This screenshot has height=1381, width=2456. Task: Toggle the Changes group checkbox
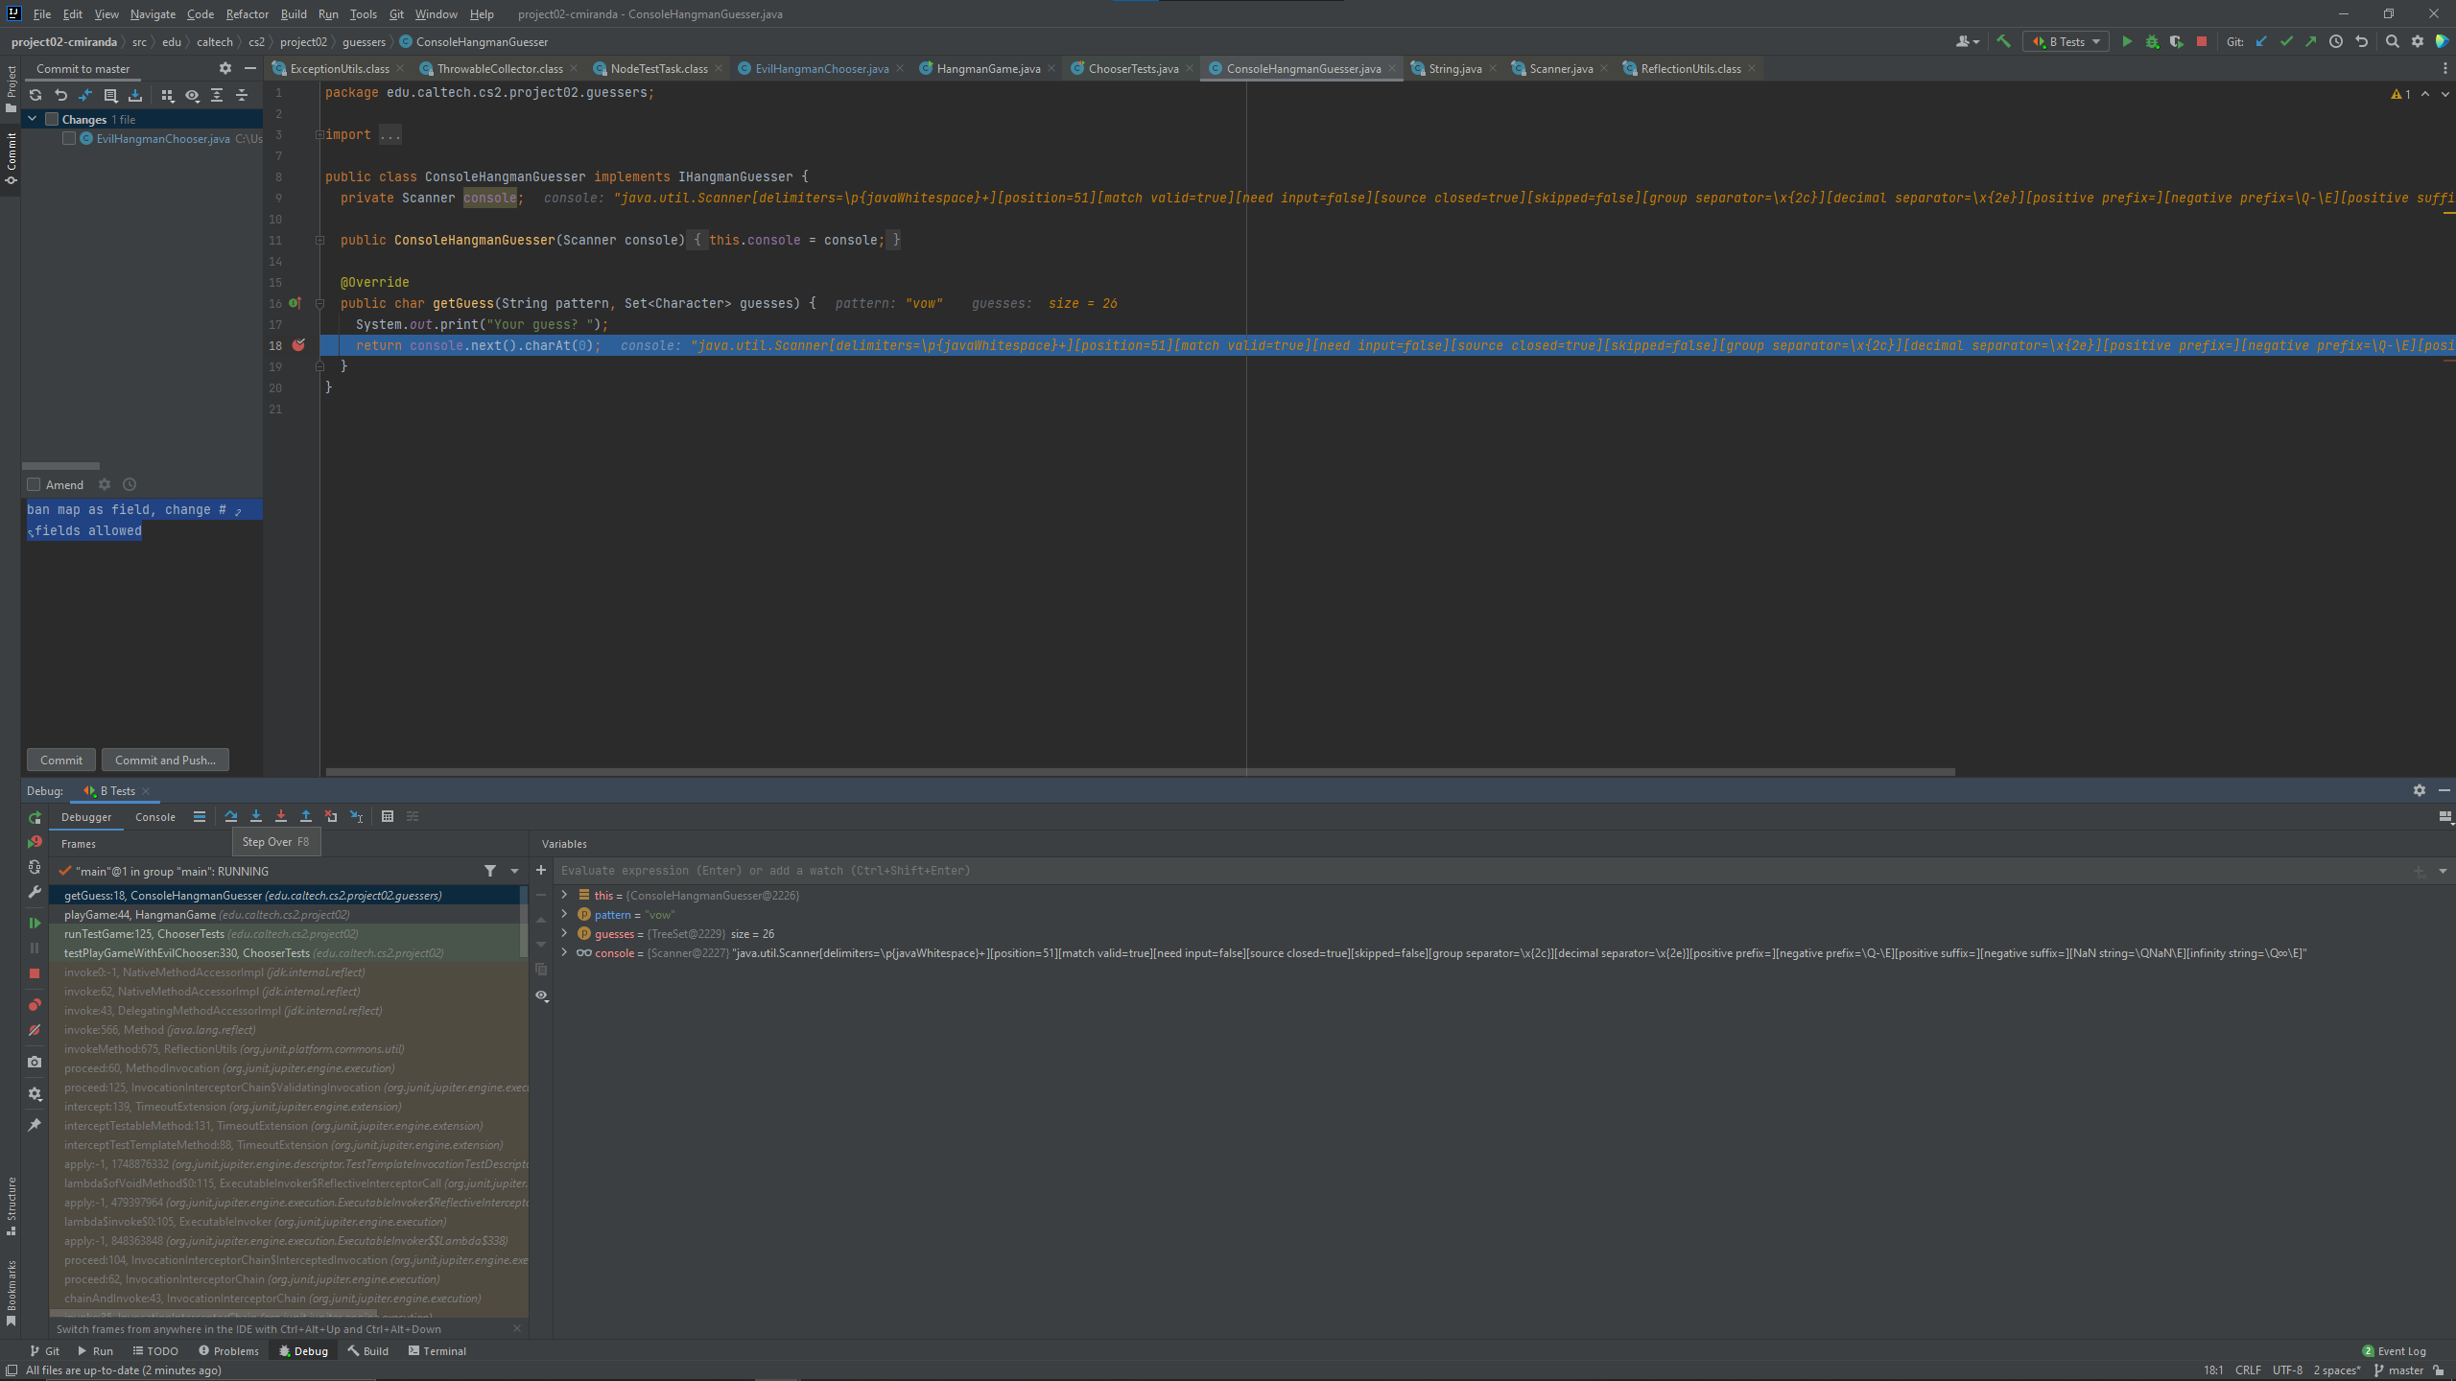(52, 120)
